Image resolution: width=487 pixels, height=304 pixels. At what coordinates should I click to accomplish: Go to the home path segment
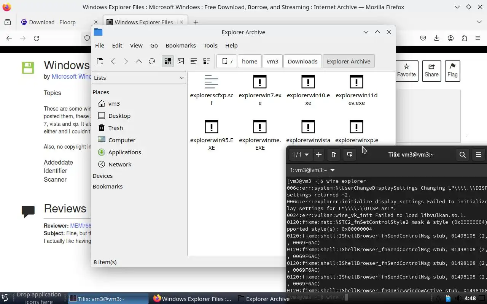[250, 61]
